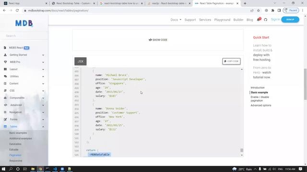Screen dimensions: 307x172
Task: Select the JSX code tab
Action: pyautogui.click(x=81, y=61)
